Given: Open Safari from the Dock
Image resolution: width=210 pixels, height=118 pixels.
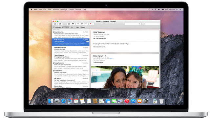Looking at the screenshot, I should click(x=63, y=101).
